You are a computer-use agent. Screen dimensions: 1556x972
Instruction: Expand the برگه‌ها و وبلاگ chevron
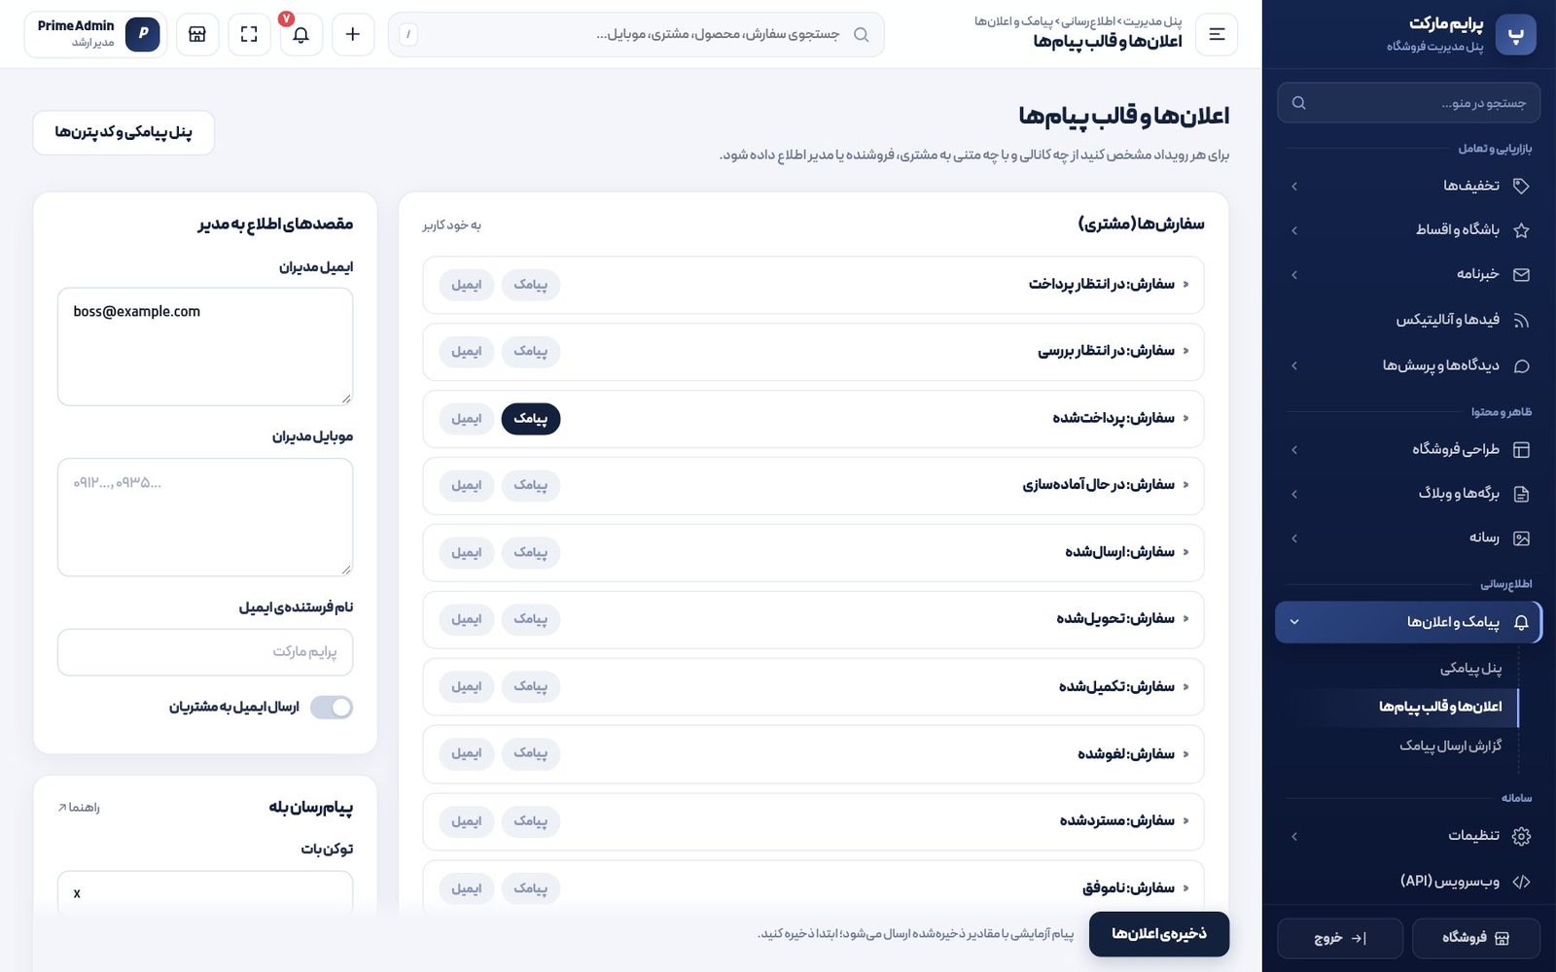1294,494
